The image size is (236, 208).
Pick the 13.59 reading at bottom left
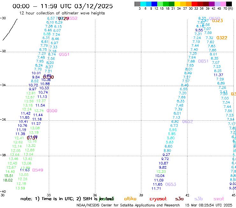[x=20, y=188]
